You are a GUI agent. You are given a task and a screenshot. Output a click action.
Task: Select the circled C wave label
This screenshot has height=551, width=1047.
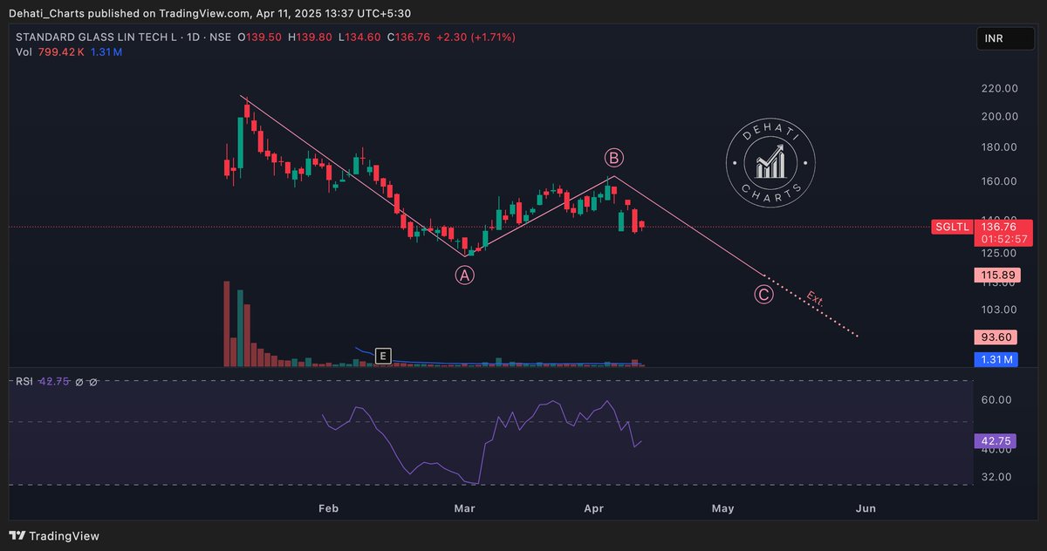[763, 294]
